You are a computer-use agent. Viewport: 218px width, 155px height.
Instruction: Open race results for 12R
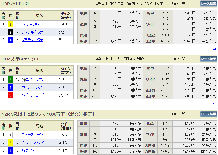tap(208, 114)
